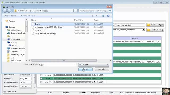Screen dimensions: 170x95
Task: Click SP FlashTool in the path breadcrumb
Action: pyautogui.click(x=26, y=11)
